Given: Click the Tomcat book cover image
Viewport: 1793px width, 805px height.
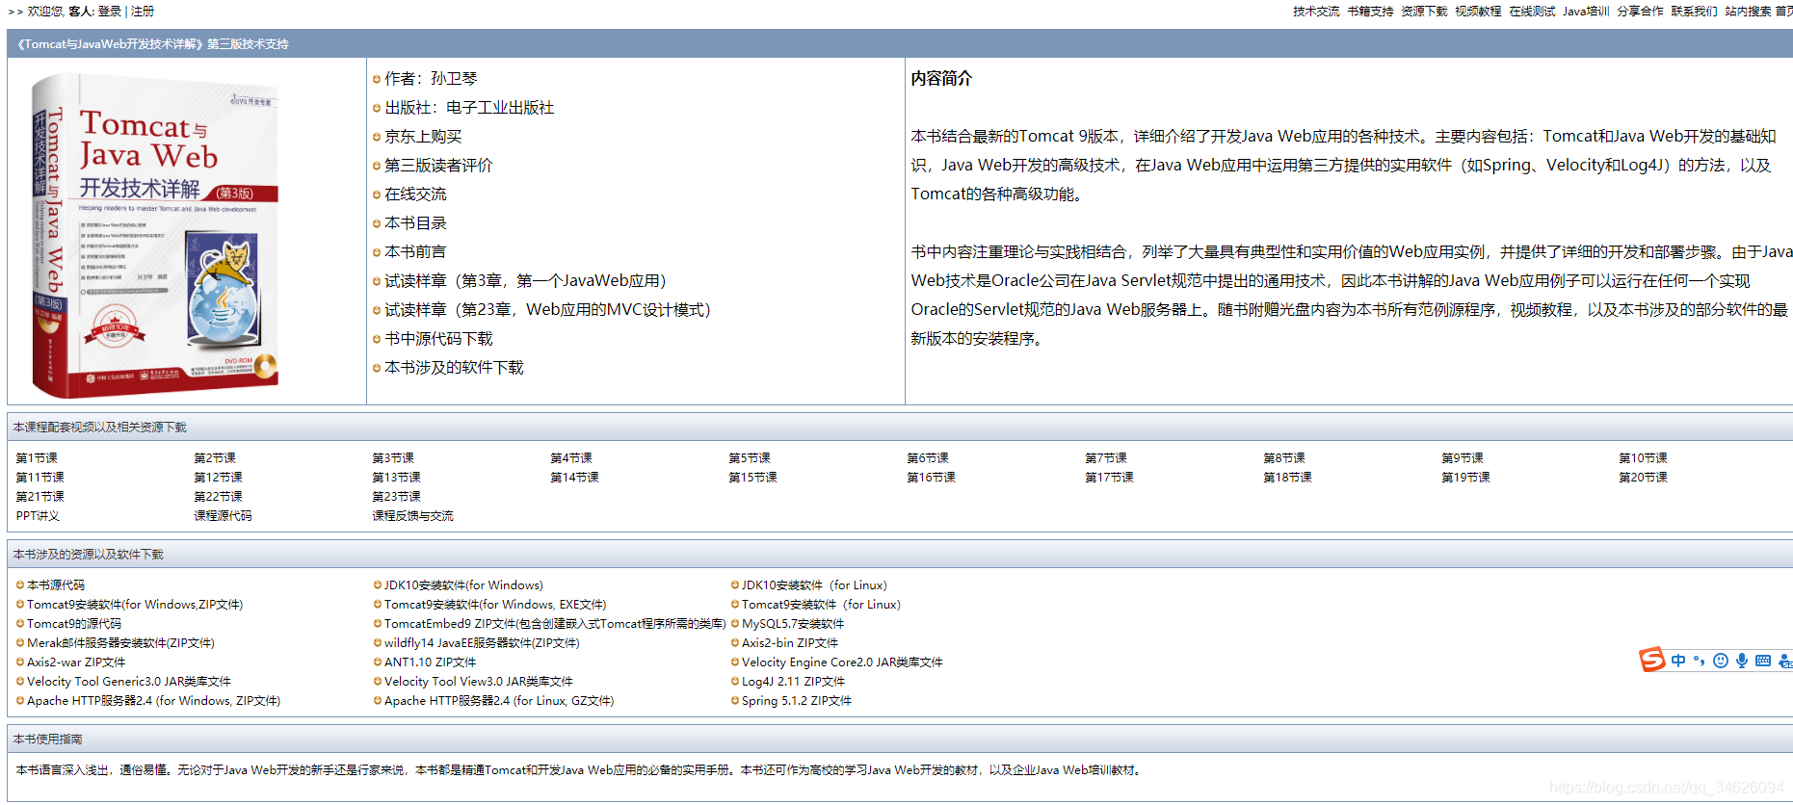Looking at the screenshot, I should [155, 236].
